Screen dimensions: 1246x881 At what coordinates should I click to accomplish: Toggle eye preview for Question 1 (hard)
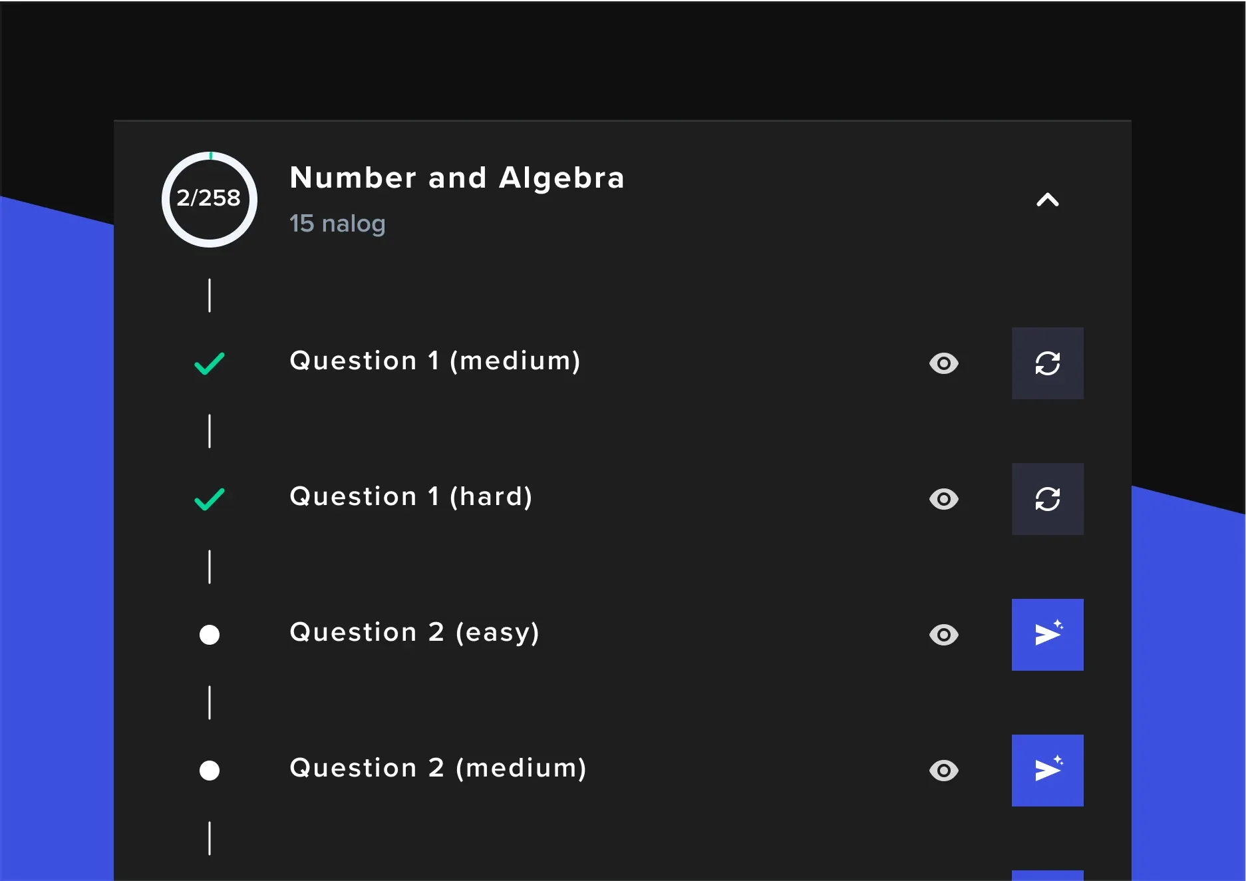[943, 499]
